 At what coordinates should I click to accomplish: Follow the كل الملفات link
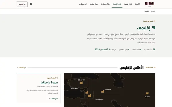point(21,67)
